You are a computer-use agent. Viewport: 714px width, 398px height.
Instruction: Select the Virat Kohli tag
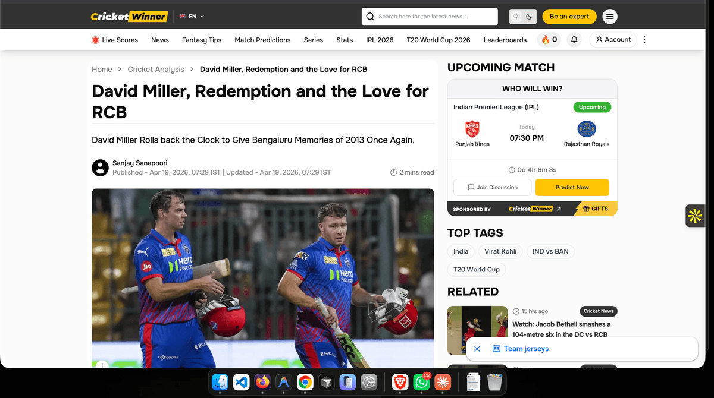click(500, 251)
